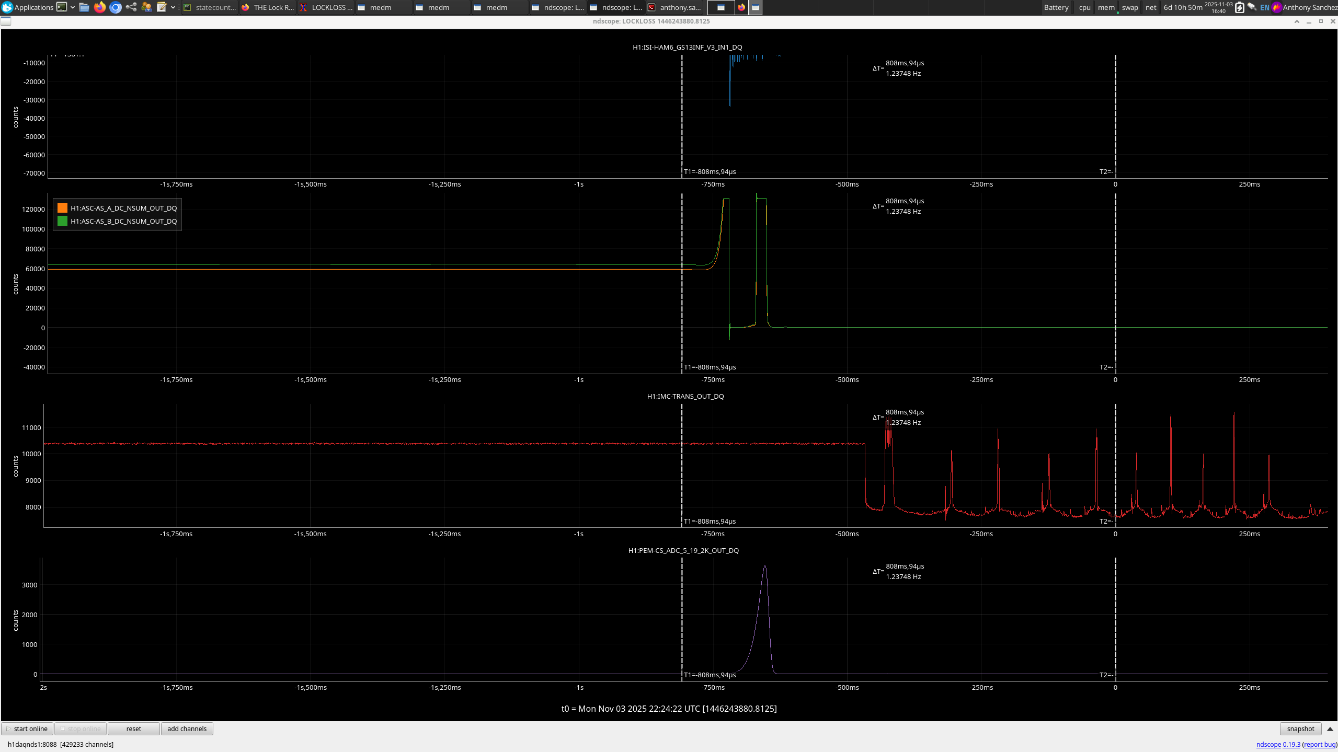Click the ndscope window menu icon
1338x752 pixels.
click(x=6, y=21)
